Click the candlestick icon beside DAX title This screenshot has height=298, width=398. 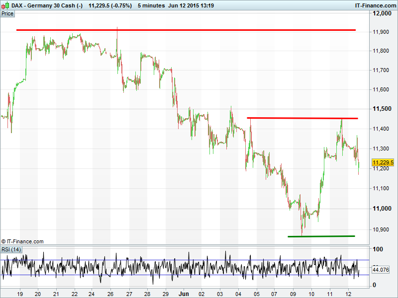click(5, 5)
